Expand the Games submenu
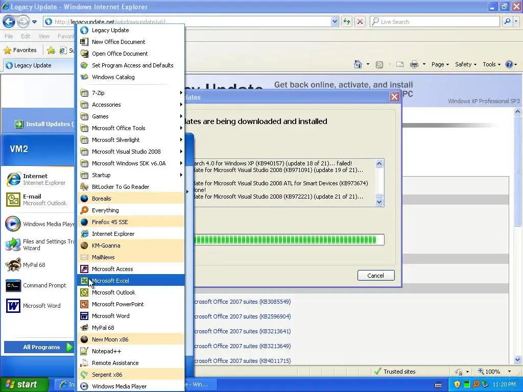The height and width of the screenshot is (392, 523). point(131,116)
